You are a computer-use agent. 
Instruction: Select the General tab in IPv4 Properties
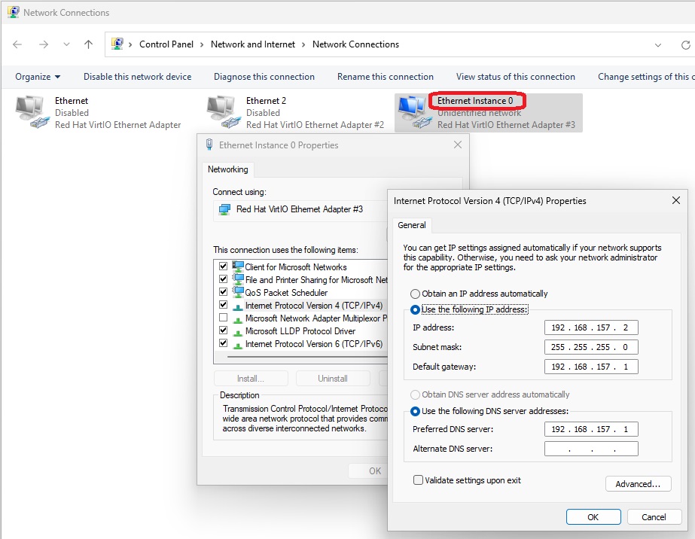point(412,224)
